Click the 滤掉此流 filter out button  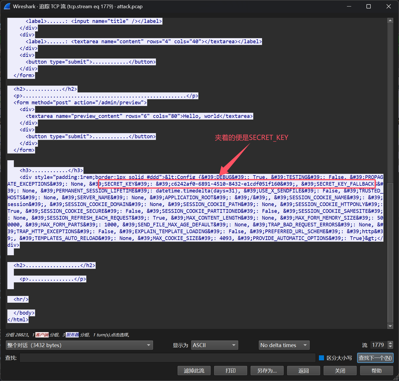tap(194, 371)
